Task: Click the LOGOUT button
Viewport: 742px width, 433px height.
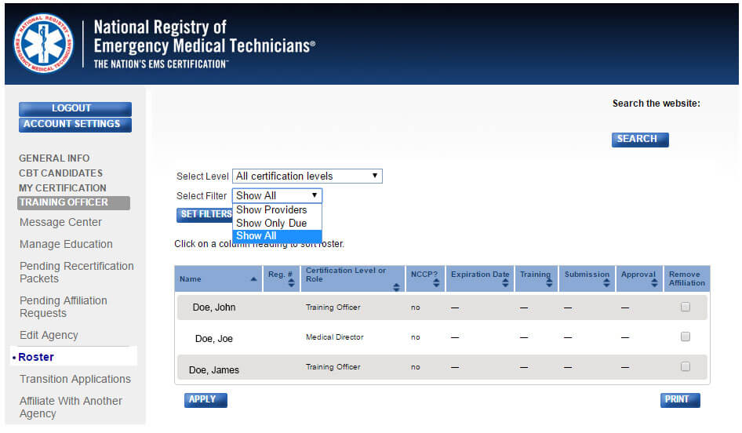Action: [75, 108]
